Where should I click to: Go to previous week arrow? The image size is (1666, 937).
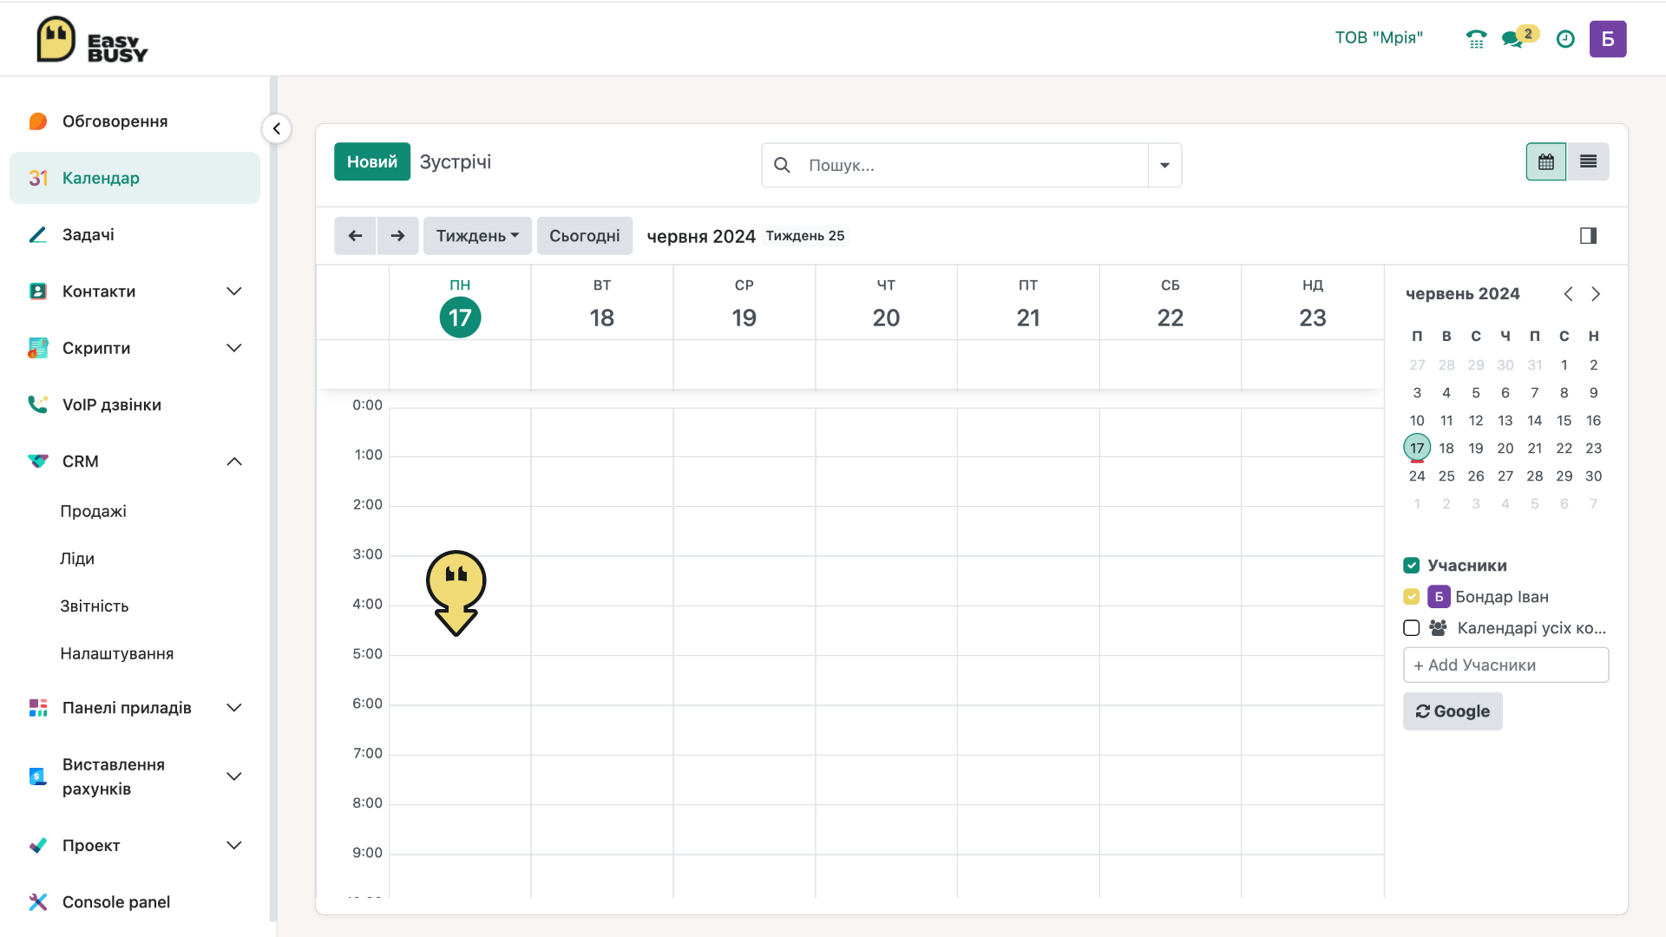click(355, 236)
